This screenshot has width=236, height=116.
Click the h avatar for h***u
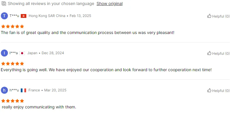pyautogui.click(x=4, y=90)
